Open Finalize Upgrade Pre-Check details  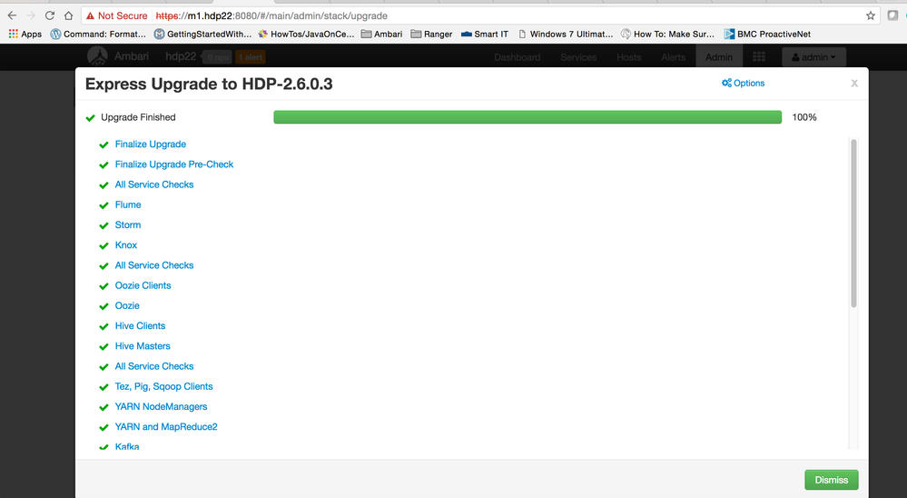(x=174, y=164)
